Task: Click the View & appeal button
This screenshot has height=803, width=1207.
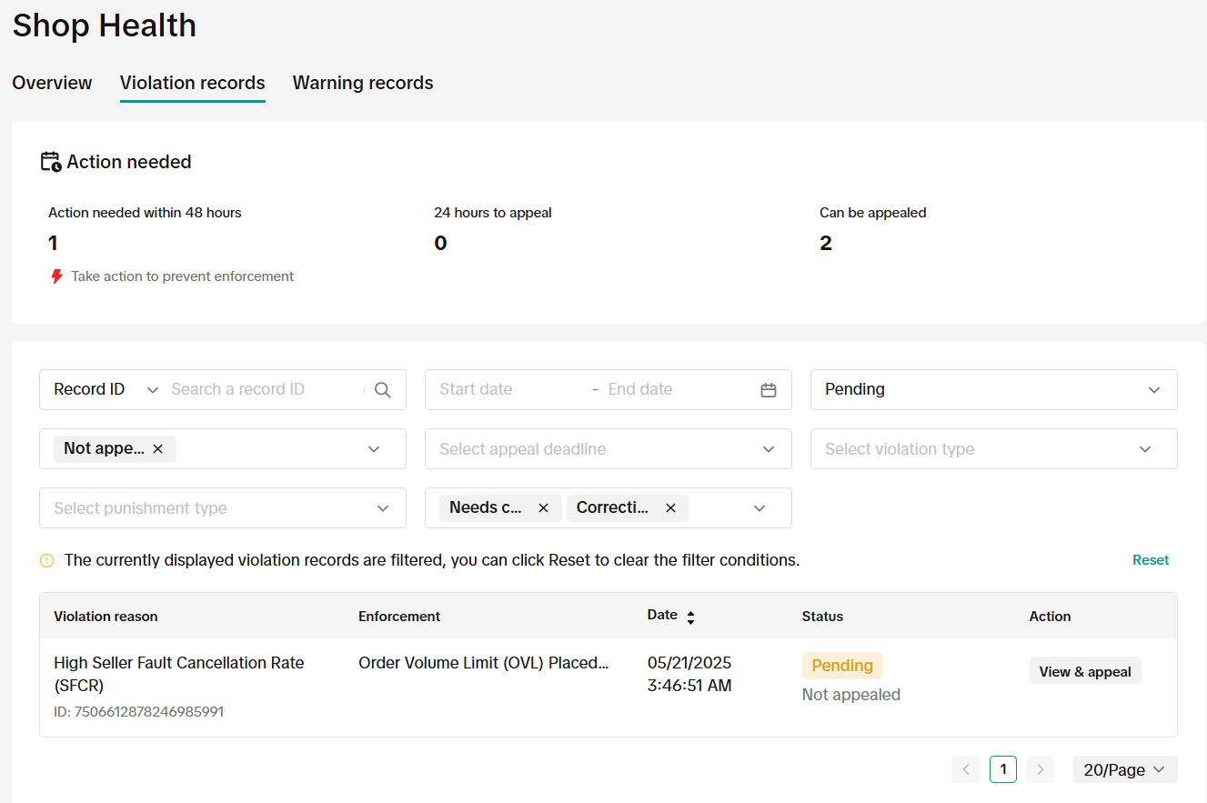Action: 1084,671
